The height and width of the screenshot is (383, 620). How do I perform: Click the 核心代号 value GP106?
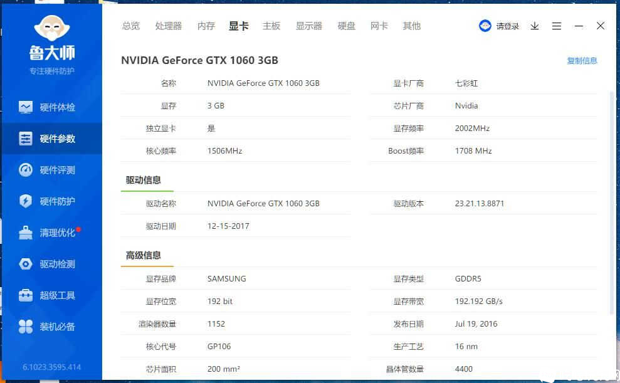[219, 346]
